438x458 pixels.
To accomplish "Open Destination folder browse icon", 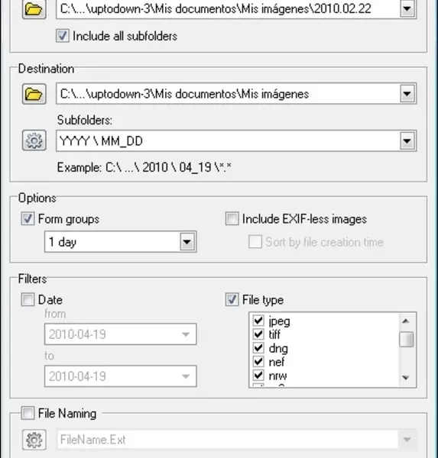I will click(34, 94).
